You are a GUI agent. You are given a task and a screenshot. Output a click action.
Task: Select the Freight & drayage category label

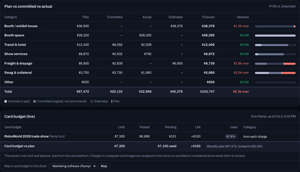coord(18,63)
